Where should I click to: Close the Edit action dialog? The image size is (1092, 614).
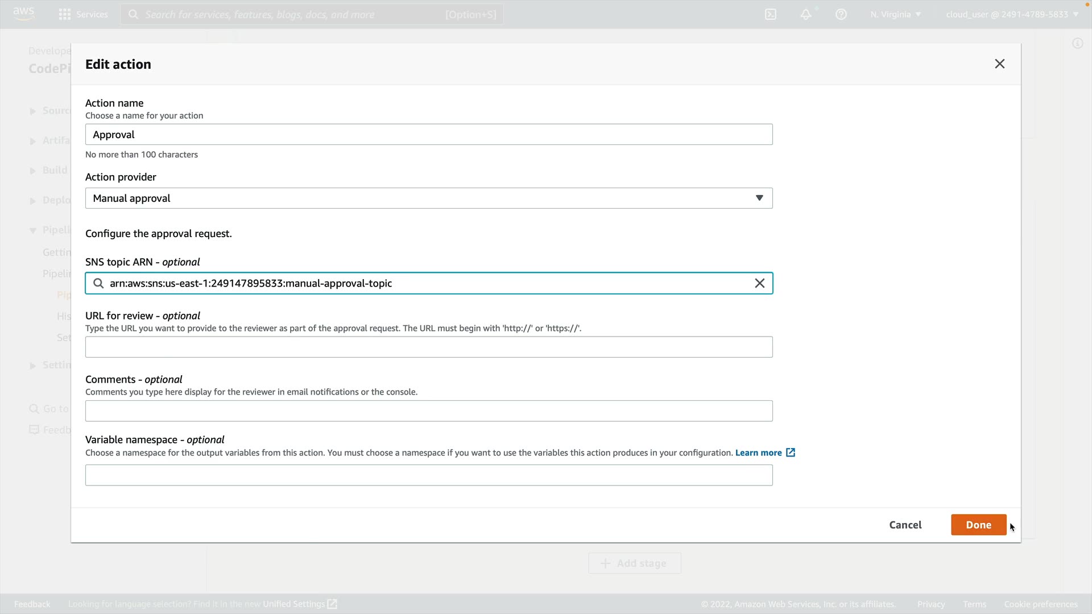click(999, 64)
